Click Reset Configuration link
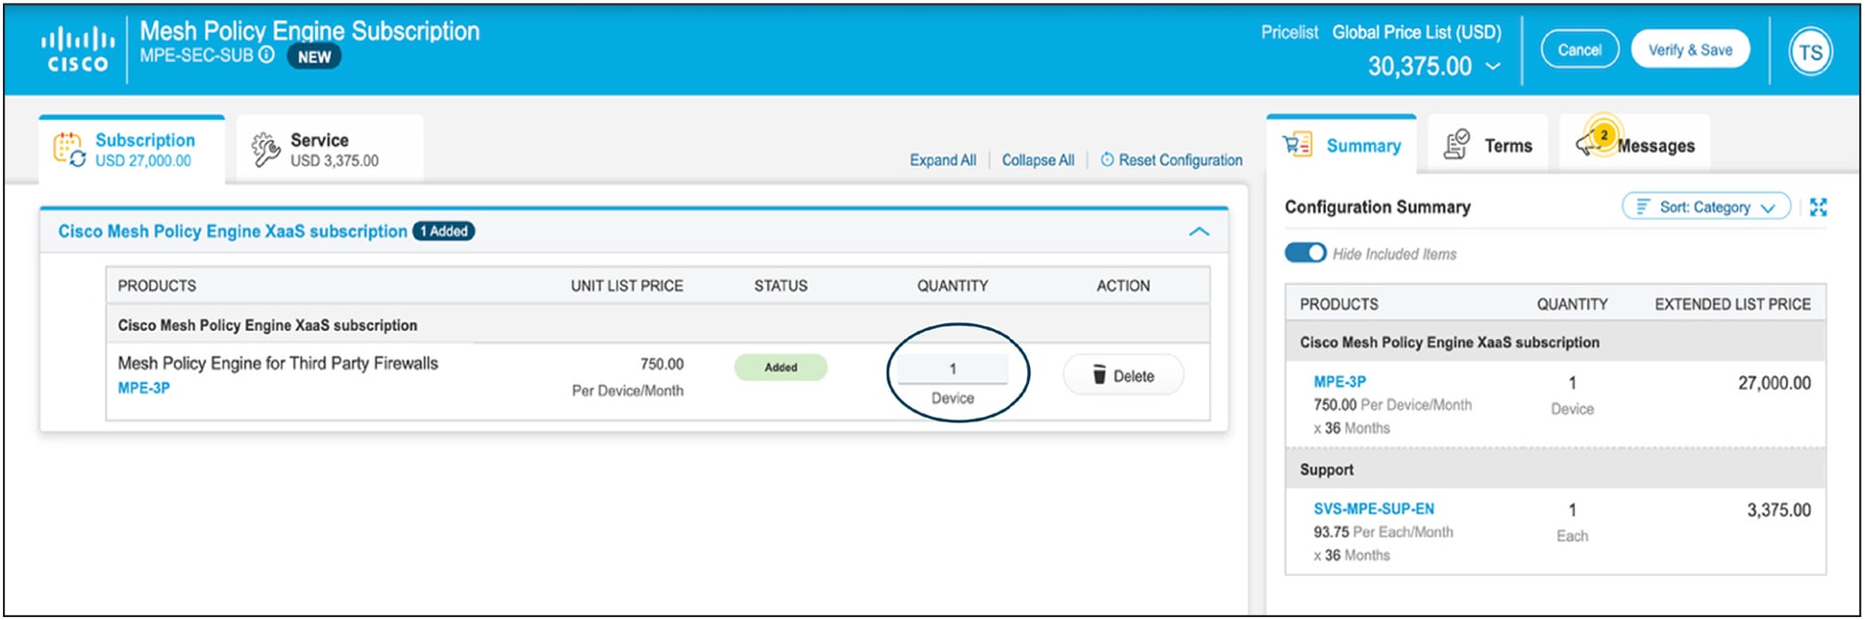The width and height of the screenshot is (1865, 620). [x=1171, y=160]
